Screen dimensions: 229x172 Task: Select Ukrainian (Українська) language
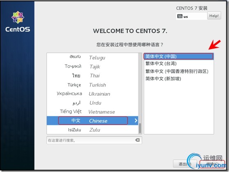[92, 94]
